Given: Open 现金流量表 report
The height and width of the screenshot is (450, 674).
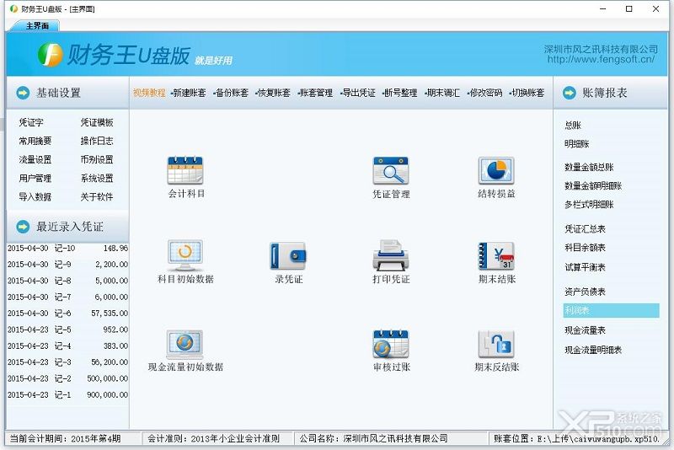Looking at the screenshot, I should 585,330.
